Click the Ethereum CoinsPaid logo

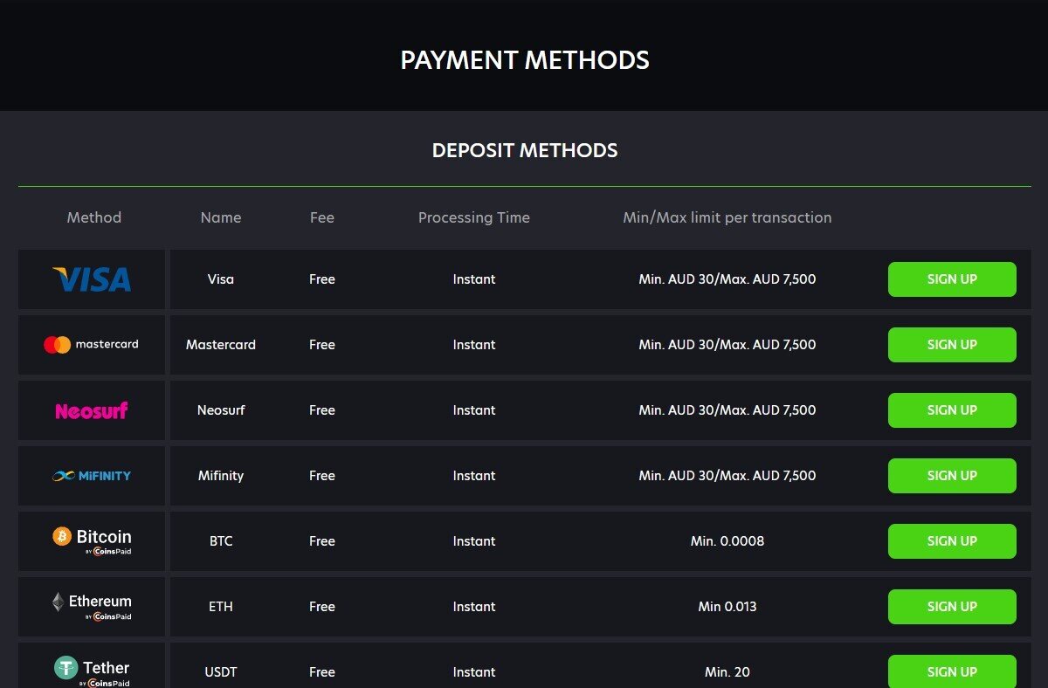click(92, 607)
